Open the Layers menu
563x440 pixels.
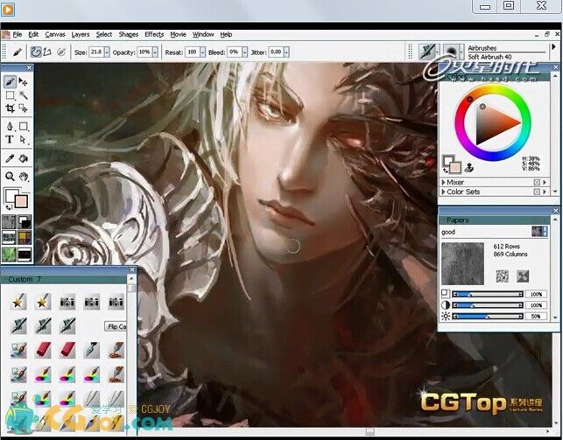click(80, 34)
